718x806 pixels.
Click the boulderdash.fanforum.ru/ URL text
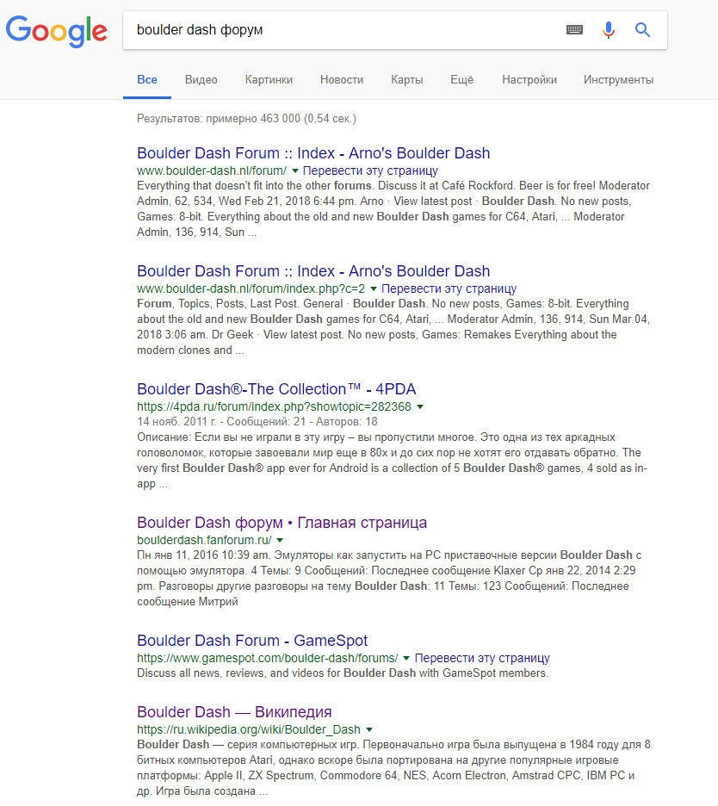pyautogui.click(x=204, y=540)
